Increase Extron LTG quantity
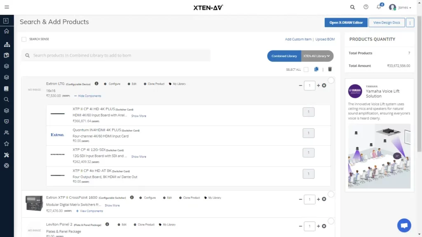 pos(319,86)
